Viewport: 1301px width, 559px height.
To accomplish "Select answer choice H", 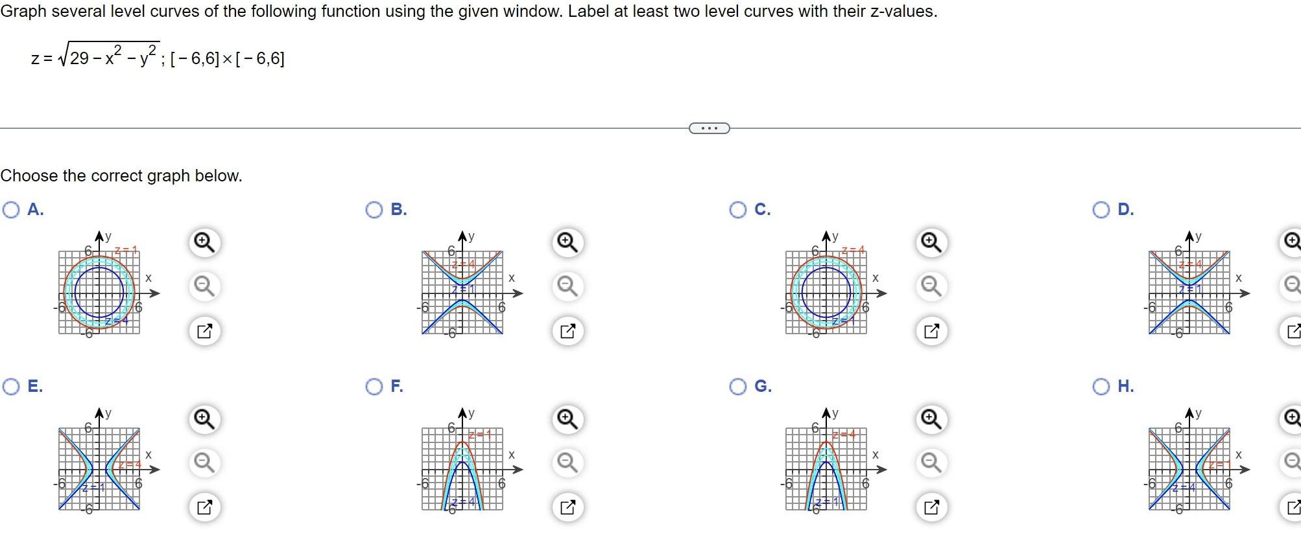I will (1101, 386).
